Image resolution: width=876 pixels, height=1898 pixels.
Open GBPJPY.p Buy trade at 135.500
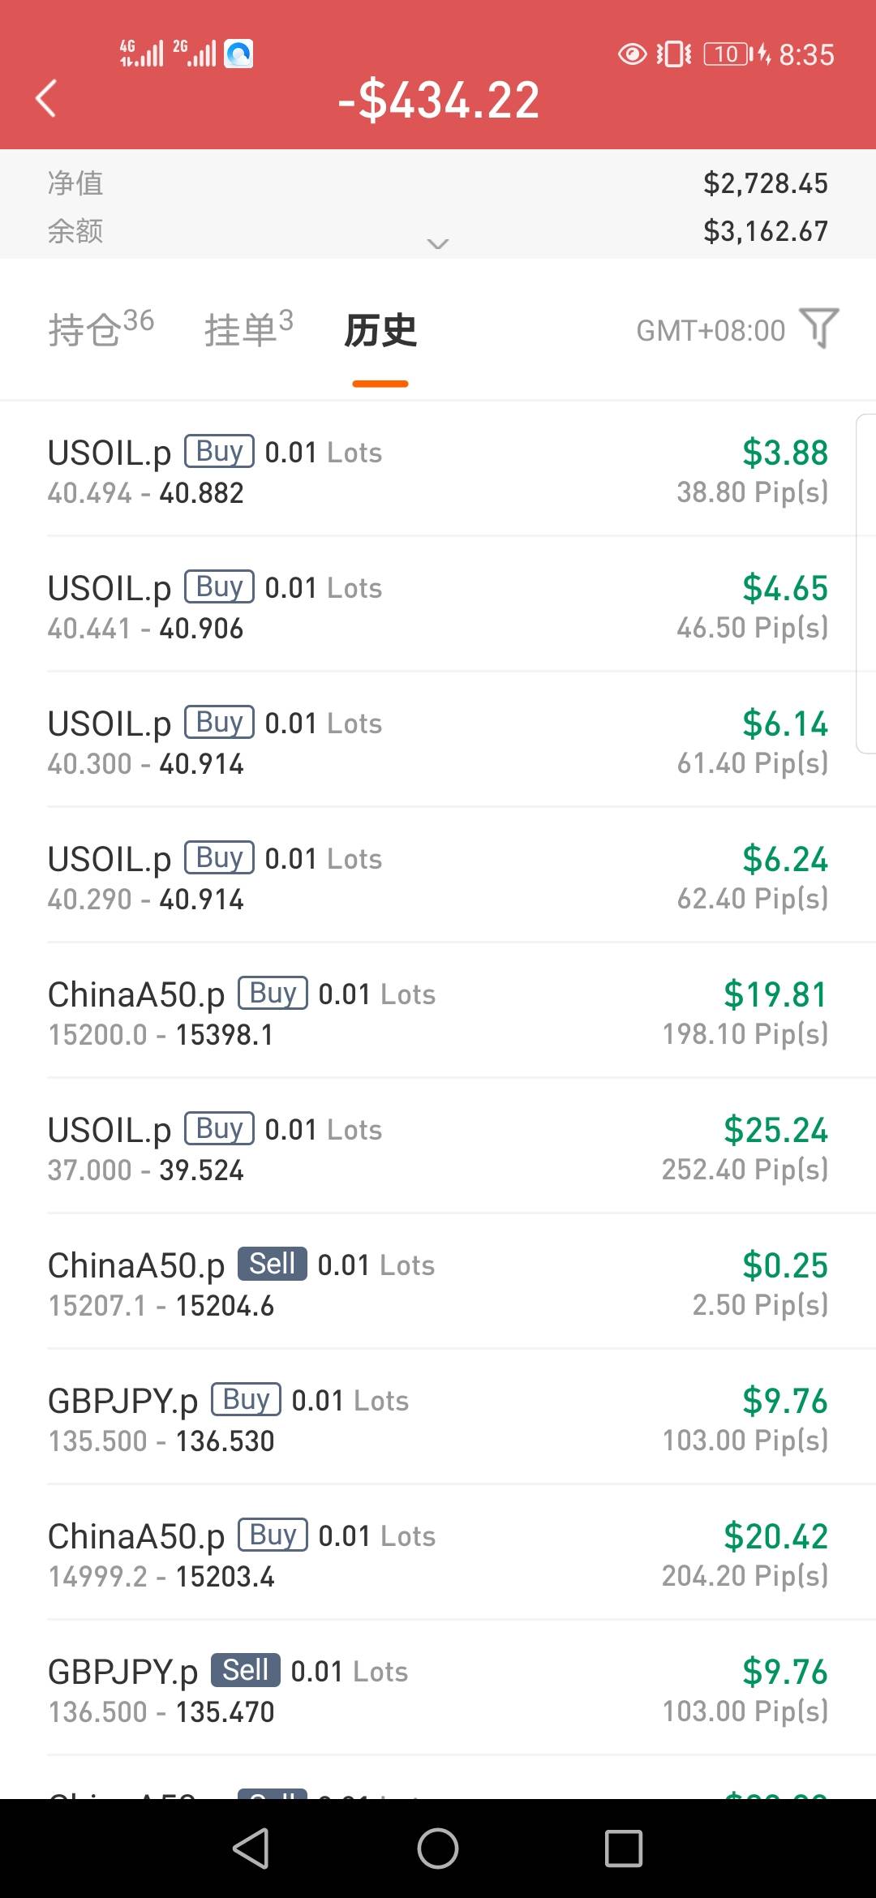[438, 1419]
